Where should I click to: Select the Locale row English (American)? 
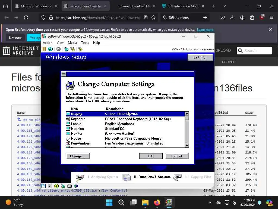125,124
